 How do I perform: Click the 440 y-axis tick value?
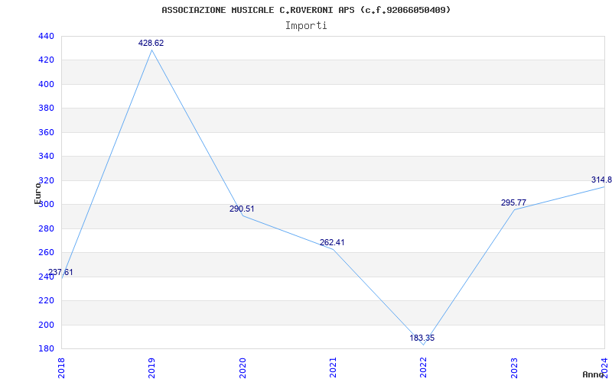(x=46, y=36)
